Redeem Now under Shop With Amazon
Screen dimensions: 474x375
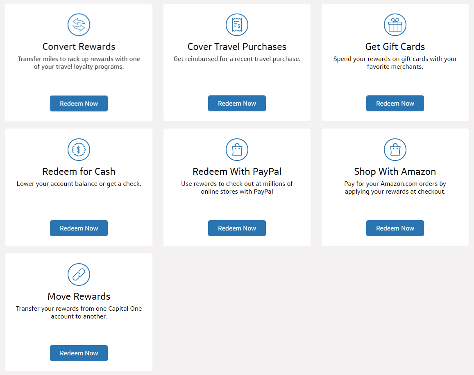click(395, 228)
